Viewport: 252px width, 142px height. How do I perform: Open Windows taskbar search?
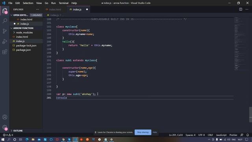(x=9, y=139)
